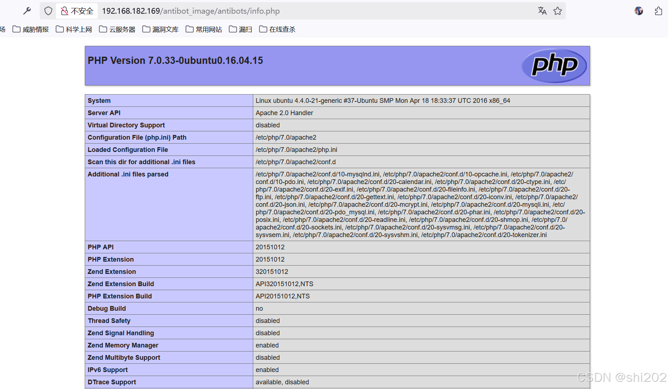Click the Thread Safety label

109,321
